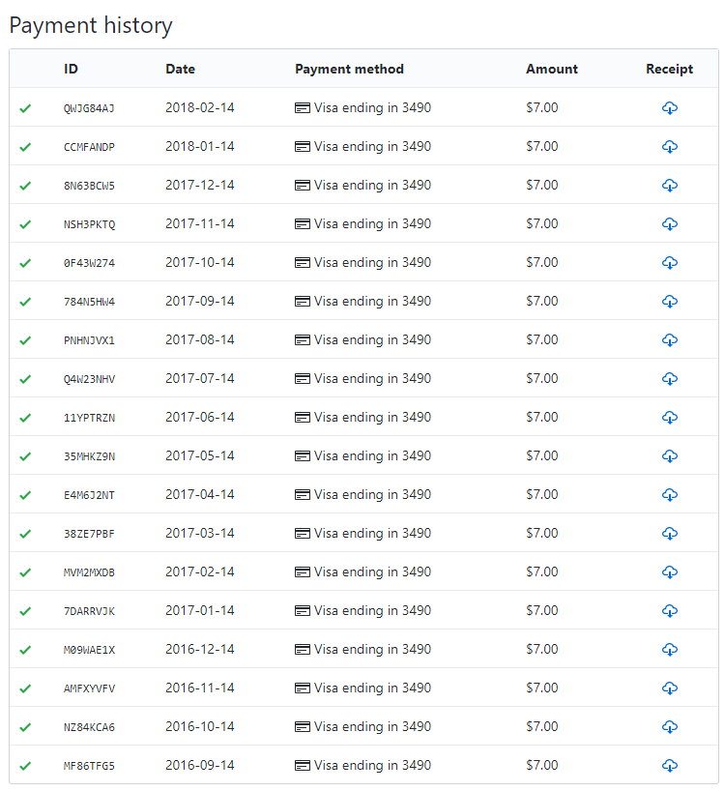Screen dimensions: 725x791
Task: Click the date 2016-10-14 in the table
Action: click(x=199, y=726)
